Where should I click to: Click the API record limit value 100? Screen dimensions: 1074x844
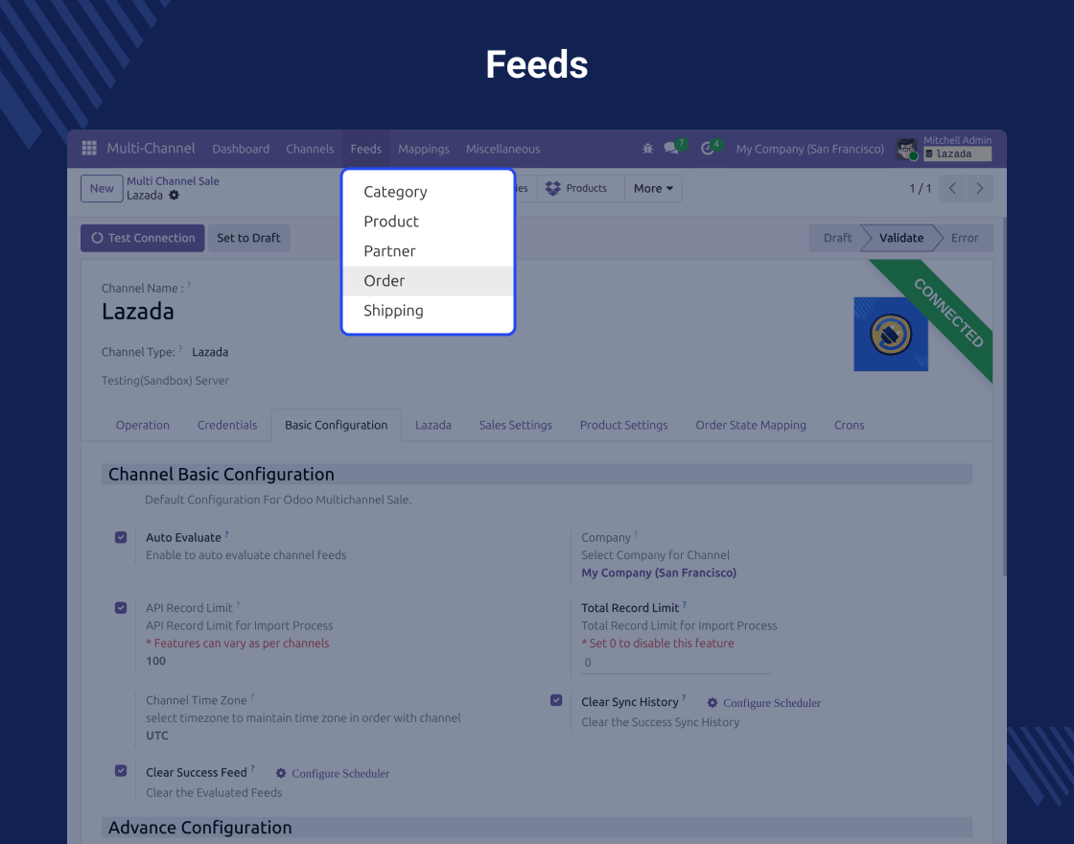tap(155, 661)
